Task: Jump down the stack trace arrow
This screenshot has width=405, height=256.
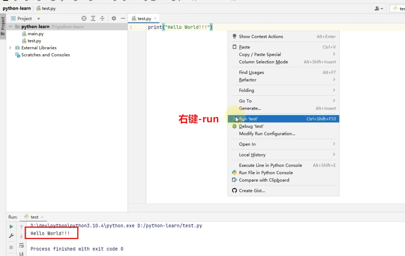Action: click(x=21, y=236)
